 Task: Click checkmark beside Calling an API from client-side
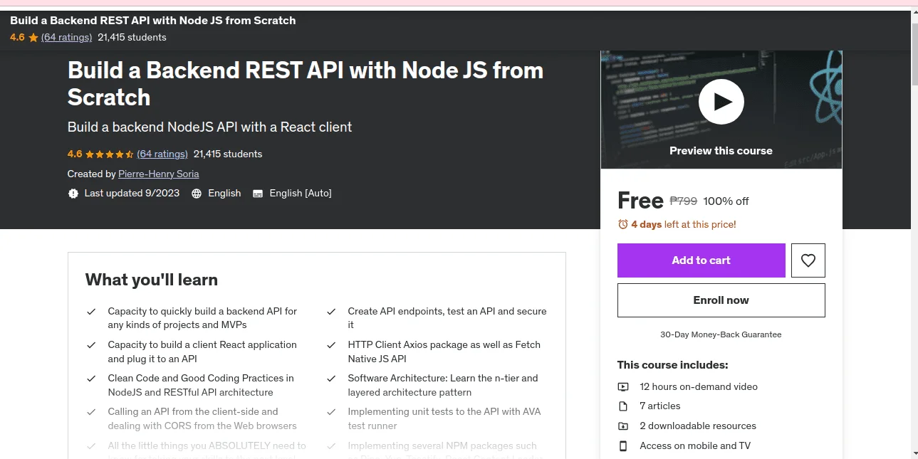coord(91,412)
